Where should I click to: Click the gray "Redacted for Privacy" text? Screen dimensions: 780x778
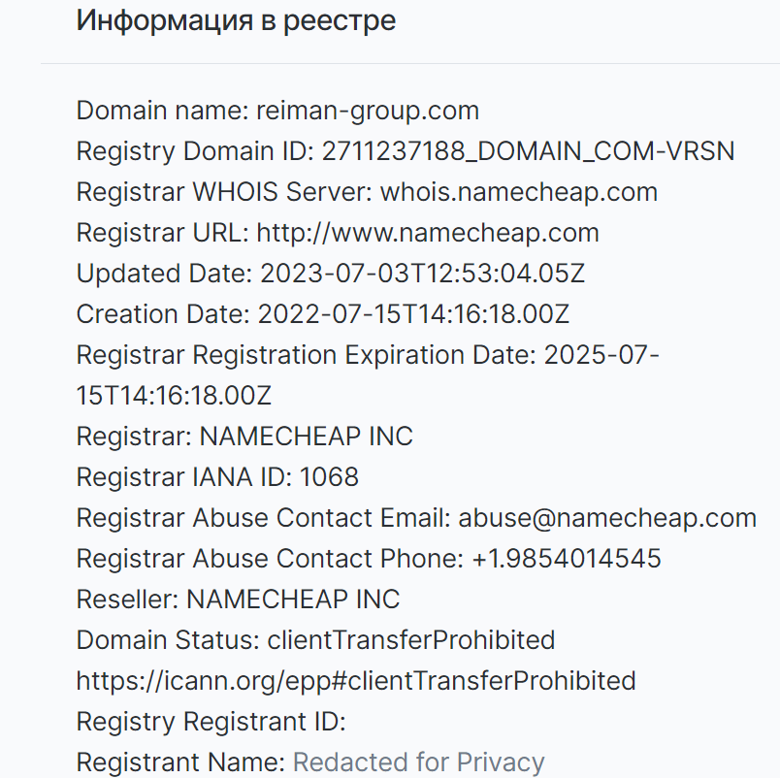[x=418, y=763]
